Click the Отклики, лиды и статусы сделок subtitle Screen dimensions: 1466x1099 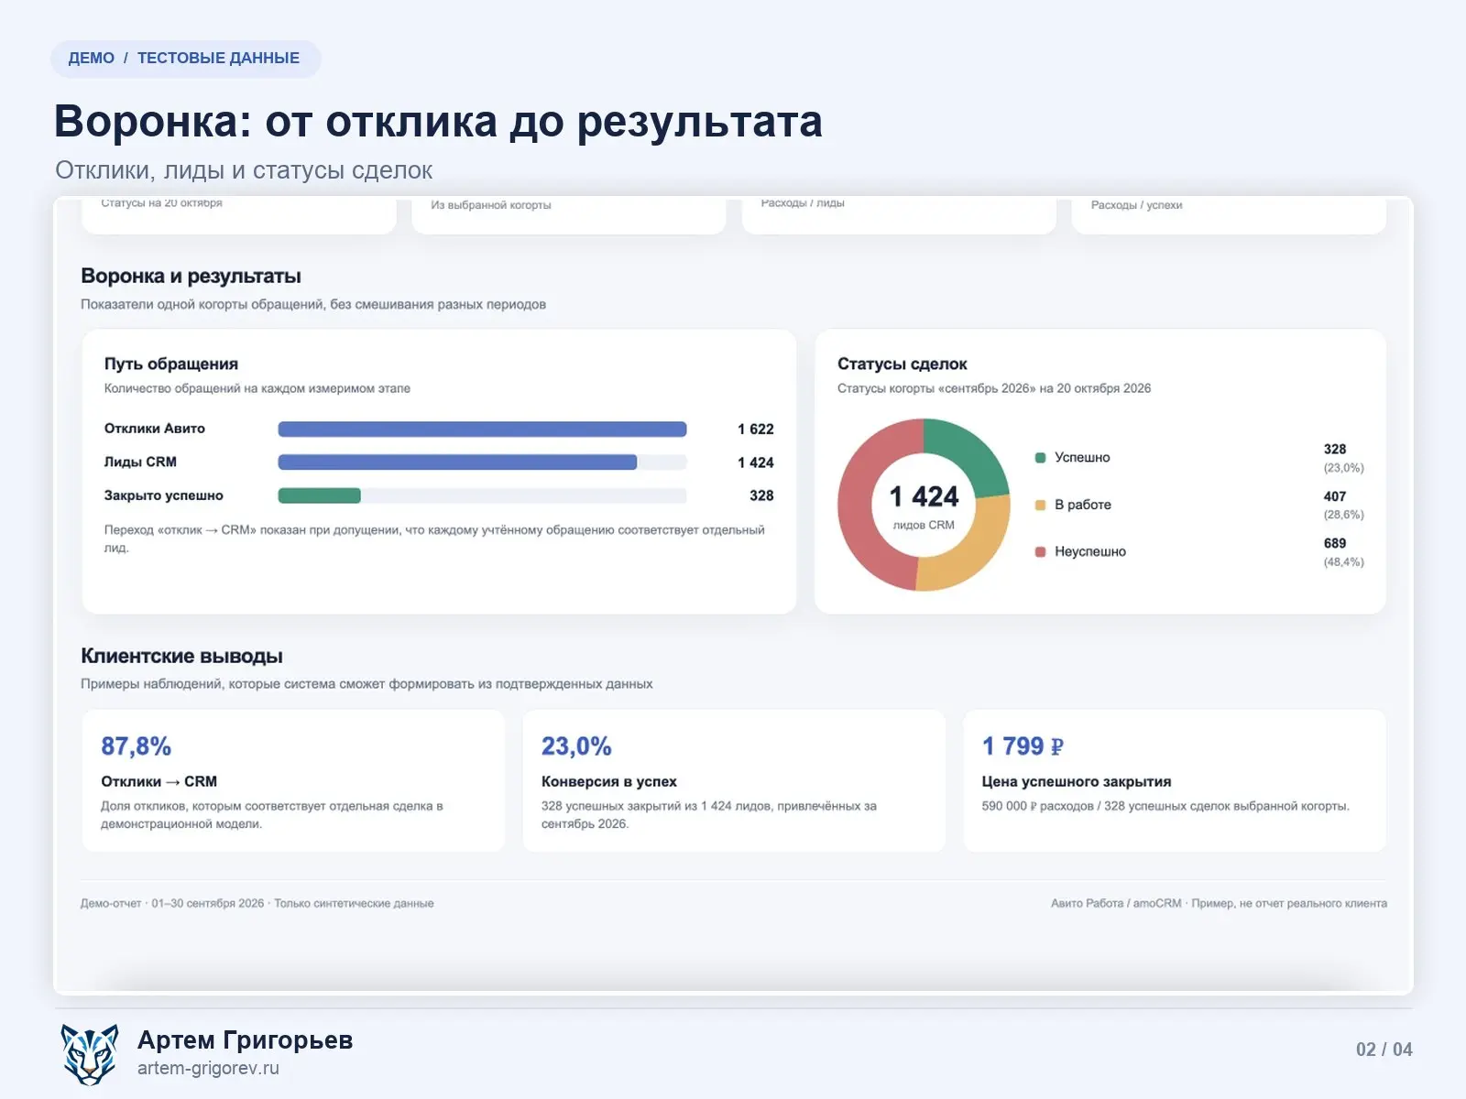point(244,170)
